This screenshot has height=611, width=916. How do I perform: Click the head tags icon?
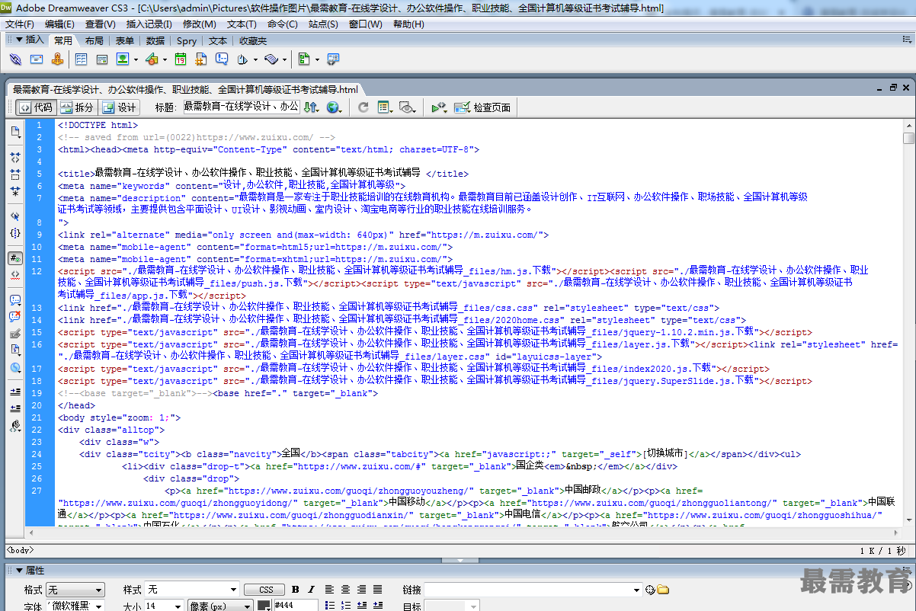pos(242,59)
